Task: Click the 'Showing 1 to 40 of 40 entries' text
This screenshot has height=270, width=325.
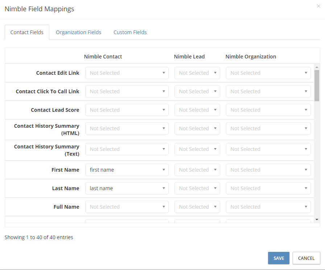Action: coord(39,237)
